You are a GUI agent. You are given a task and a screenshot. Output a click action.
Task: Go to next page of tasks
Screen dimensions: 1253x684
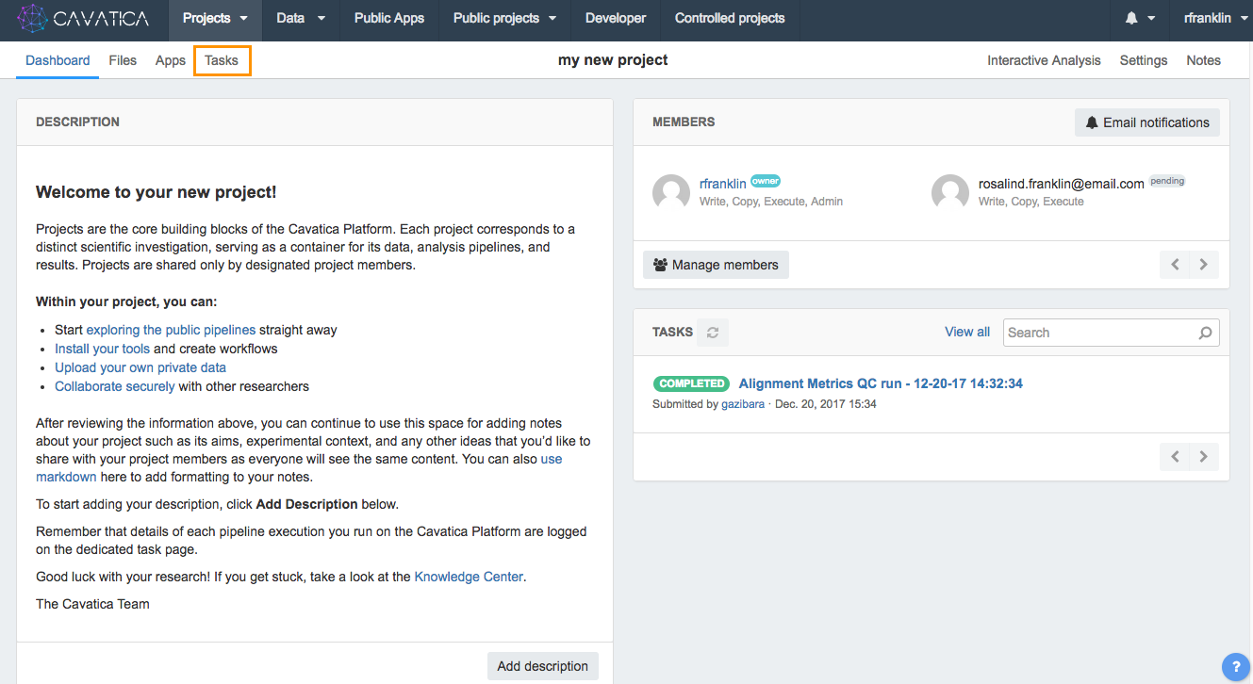click(1204, 457)
